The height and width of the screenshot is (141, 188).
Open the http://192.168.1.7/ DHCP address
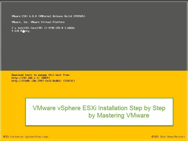tap(31, 78)
